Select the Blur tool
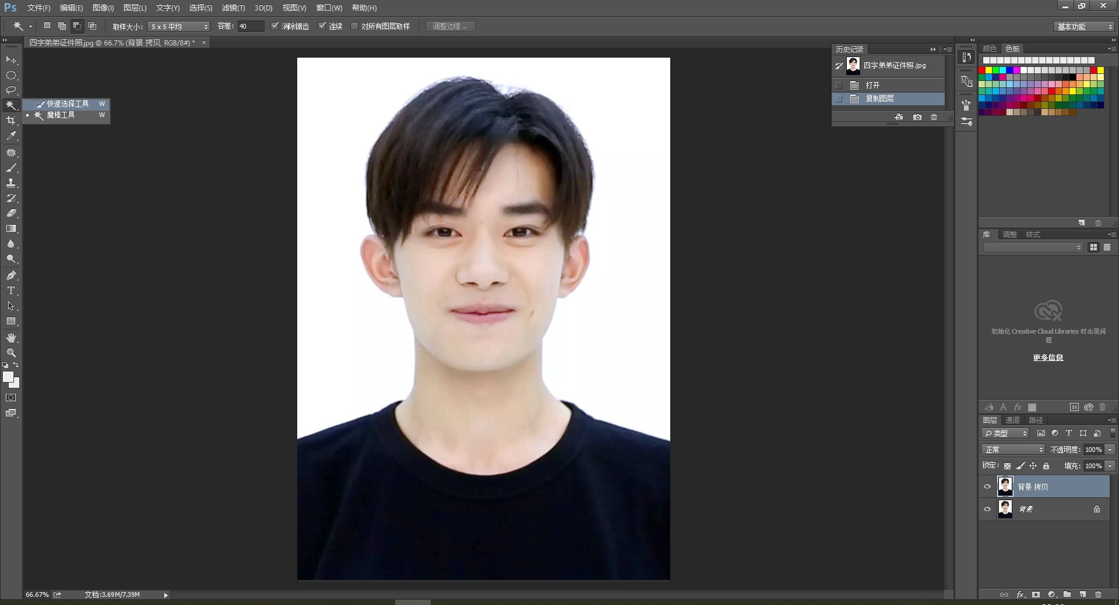The width and height of the screenshot is (1119, 605). pyautogui.click(x=11, y=243)
